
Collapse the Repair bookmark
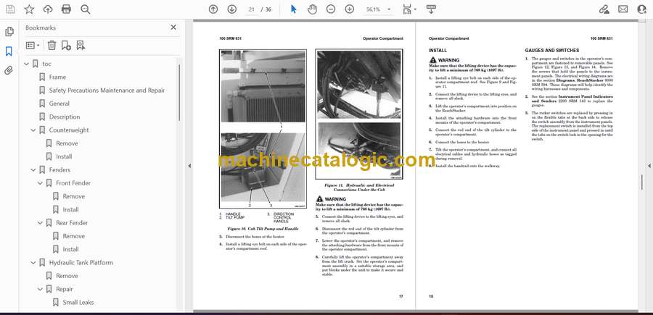40,289
